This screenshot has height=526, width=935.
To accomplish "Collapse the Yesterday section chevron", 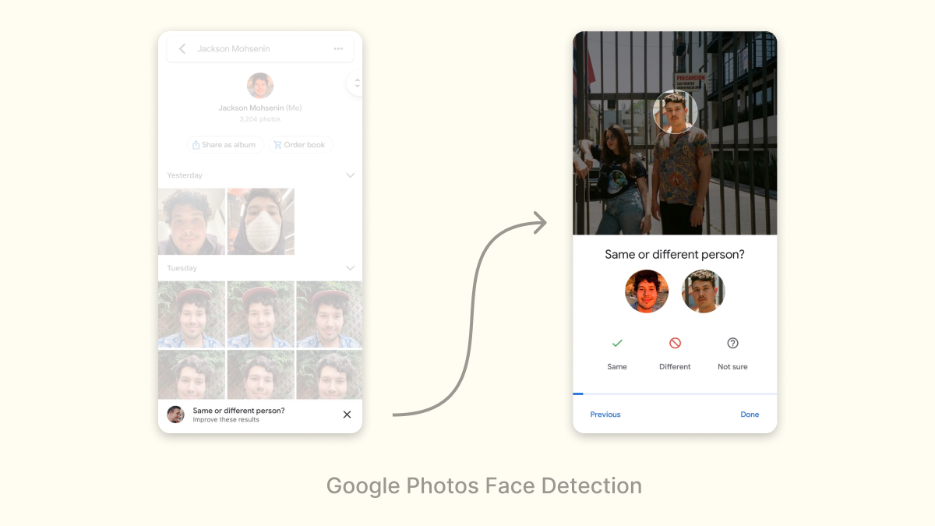I will click(x=350, y=175).
